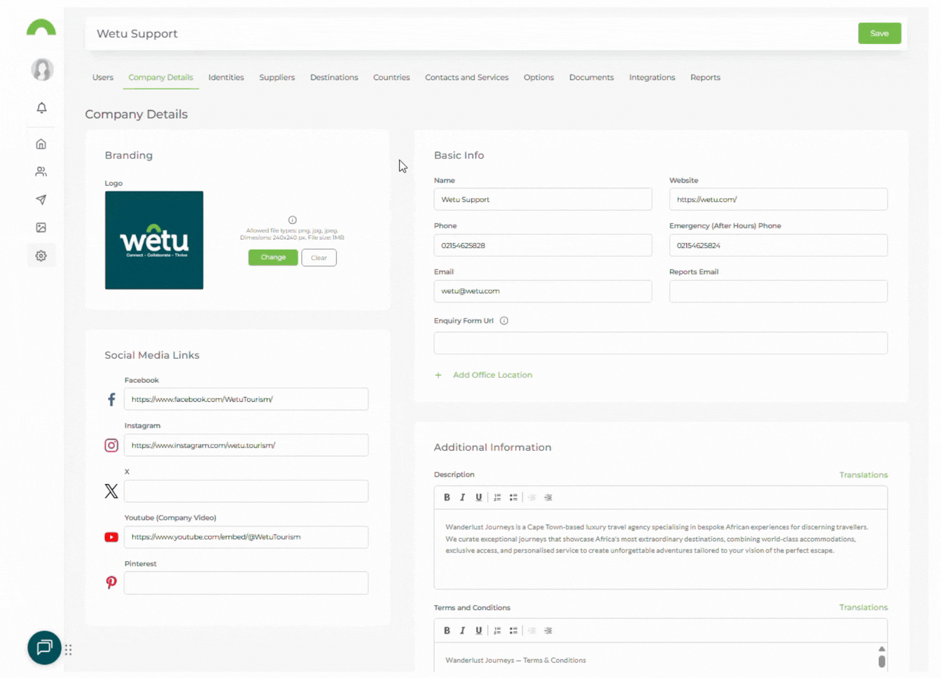Switch to the Users tab

click(x=103, y=77)
